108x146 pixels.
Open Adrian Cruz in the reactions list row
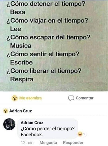click(x=21, y=111)
